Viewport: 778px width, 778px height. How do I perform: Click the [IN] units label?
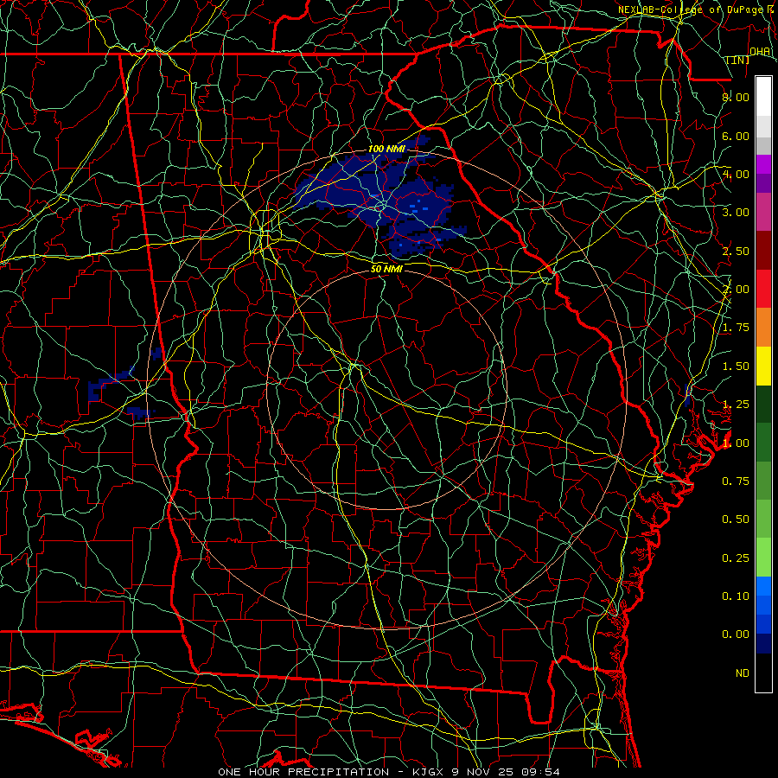tap(738, 60)
